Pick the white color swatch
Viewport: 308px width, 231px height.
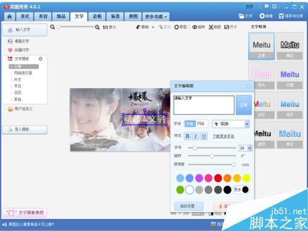pyautogui.click(x=190, y=190)
